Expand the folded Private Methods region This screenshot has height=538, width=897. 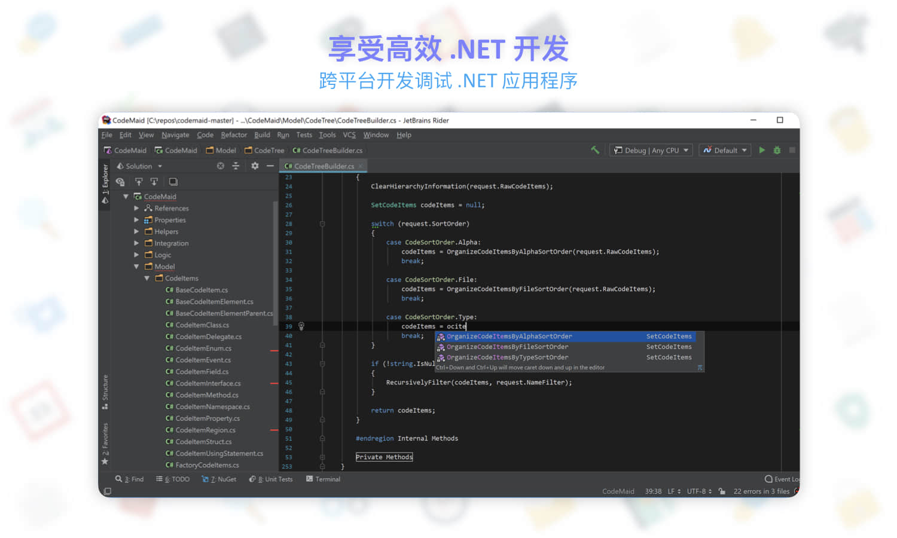(x=384, y=457)
